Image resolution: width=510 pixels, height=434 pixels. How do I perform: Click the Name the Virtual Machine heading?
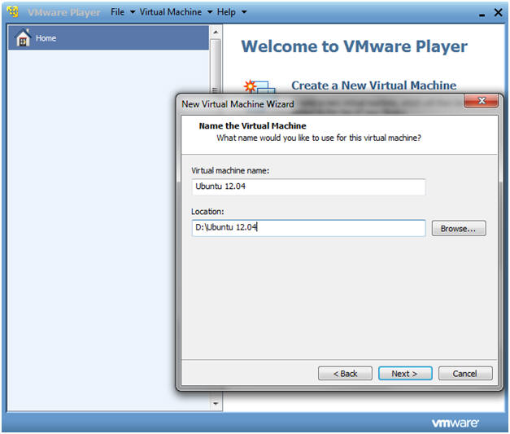252,125
